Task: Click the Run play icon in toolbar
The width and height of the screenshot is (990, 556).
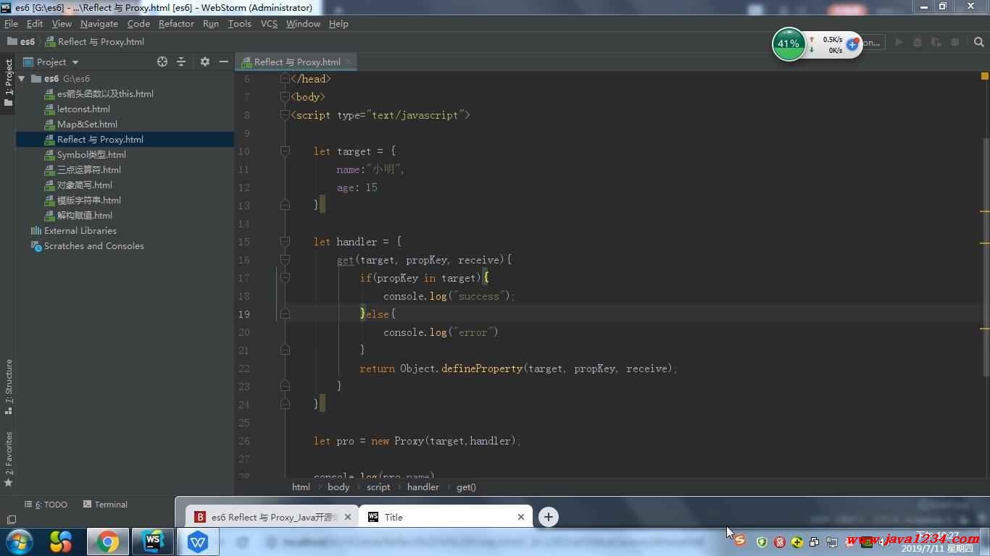Action: (899, 42)
